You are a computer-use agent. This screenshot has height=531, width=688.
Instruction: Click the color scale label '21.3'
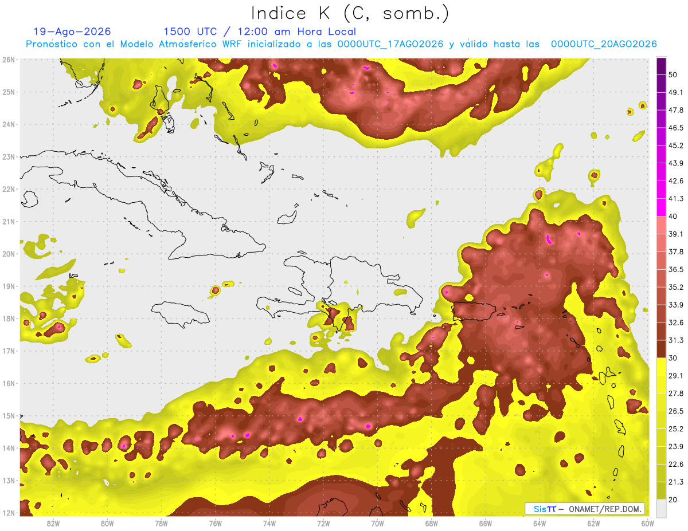(676, 482)
